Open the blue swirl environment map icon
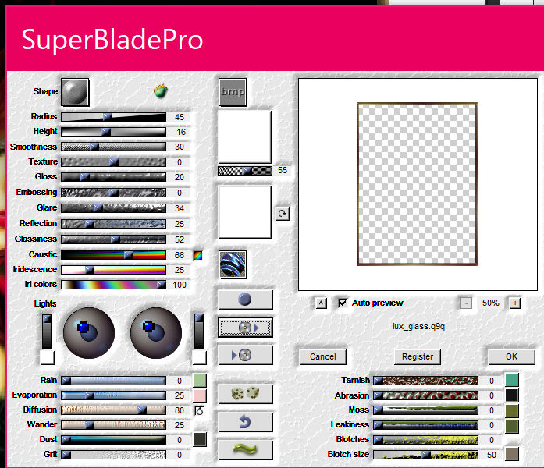 [233, 264]
